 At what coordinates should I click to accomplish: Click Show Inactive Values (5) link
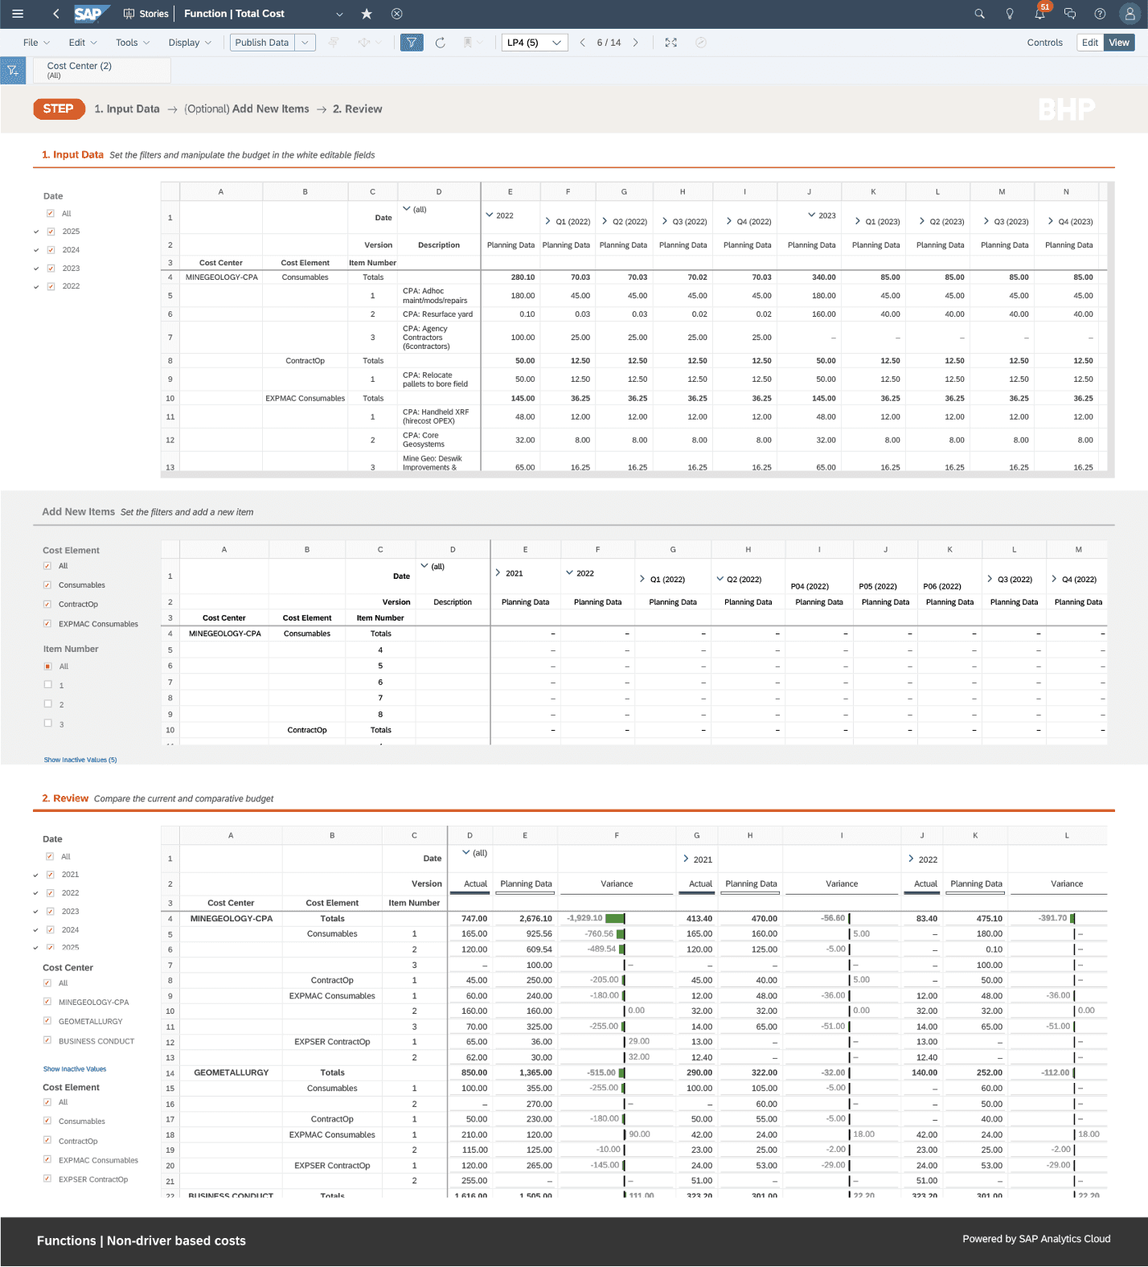coord(80,760)
